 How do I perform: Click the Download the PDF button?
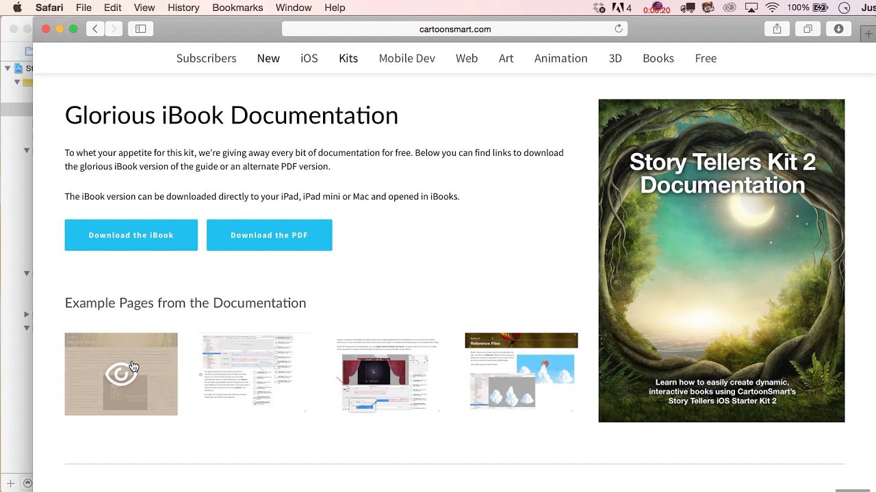270,235
